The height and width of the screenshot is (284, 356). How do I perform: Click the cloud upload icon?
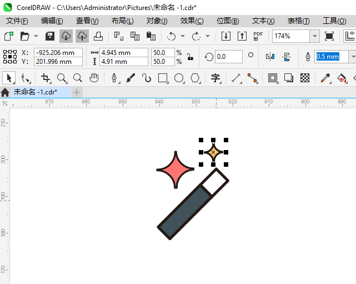pos(82,36)
